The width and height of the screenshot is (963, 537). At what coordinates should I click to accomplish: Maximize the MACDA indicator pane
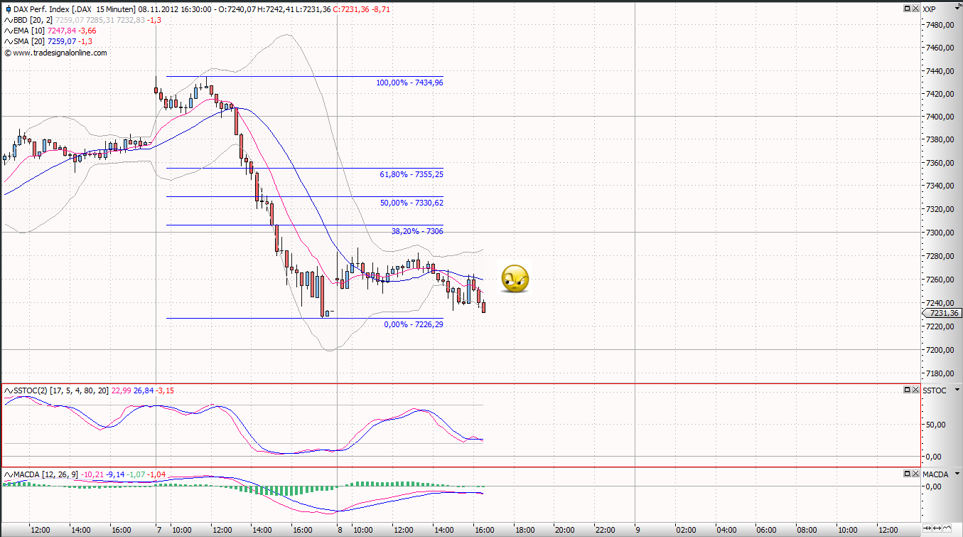[x=908, y=474]
